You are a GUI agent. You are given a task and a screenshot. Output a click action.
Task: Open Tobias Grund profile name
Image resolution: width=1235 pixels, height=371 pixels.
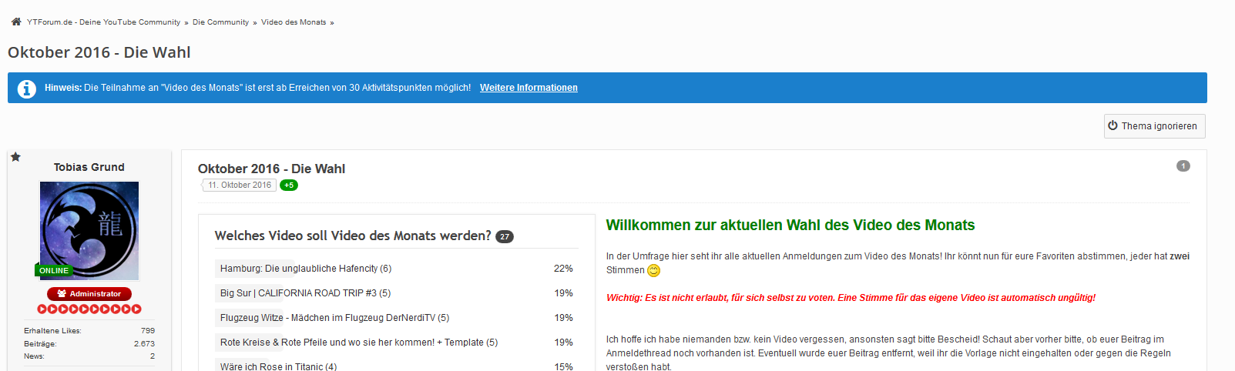pos(89,167)
